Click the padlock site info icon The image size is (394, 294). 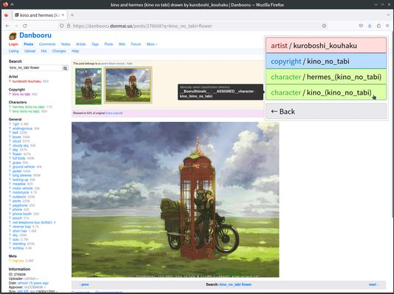tap(68, 26)
